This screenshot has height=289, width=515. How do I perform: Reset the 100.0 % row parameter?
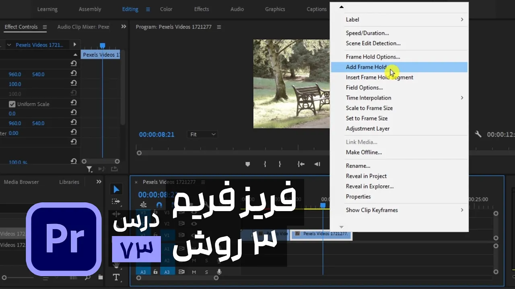(74, 161)
